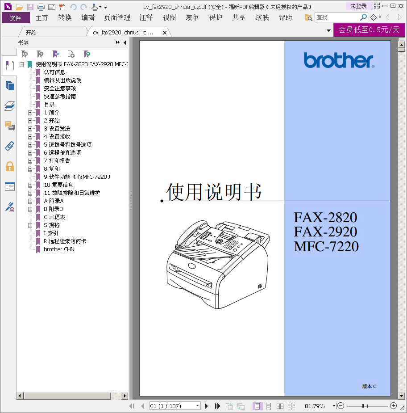Open the page number dropdown
Viewport: 407px width, 413px height.
tap(197, 406)
